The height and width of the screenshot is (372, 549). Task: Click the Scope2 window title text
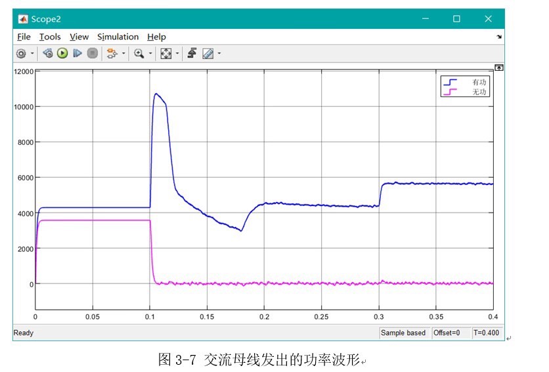pos(46,19)
